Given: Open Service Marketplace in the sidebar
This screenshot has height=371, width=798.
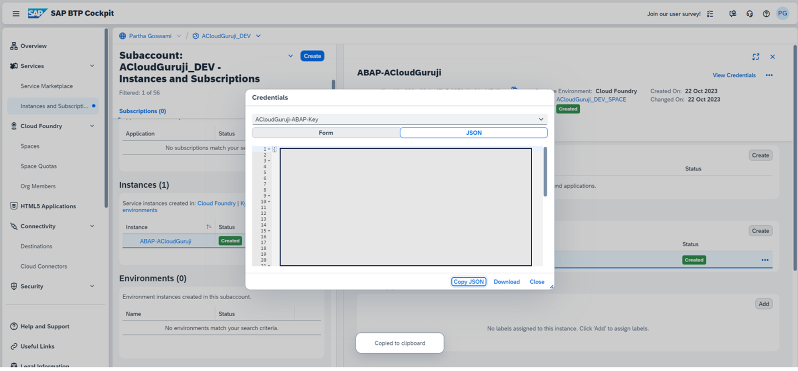Looking at the screenshot, I should [47, 86].
